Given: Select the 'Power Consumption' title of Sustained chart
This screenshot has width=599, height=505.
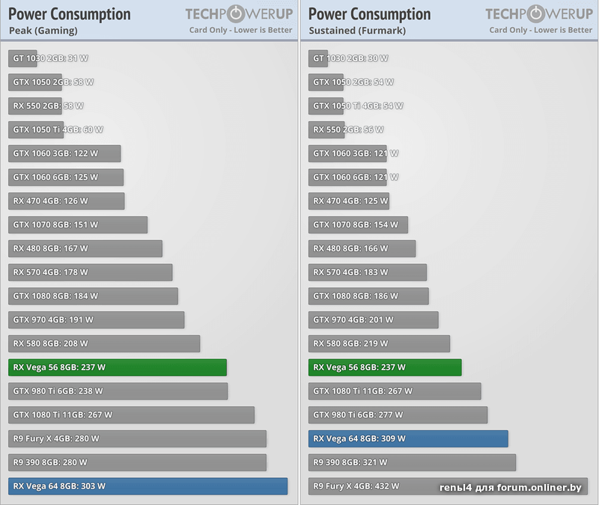Looking at the screenshot, I should [x=369, y=14].
